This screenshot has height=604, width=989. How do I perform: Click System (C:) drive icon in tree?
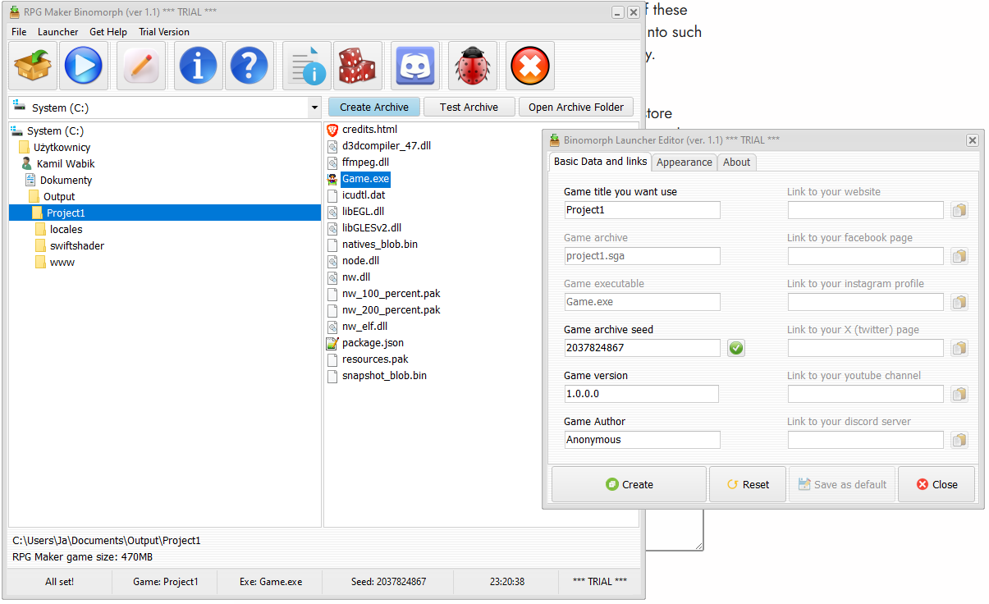16,130
